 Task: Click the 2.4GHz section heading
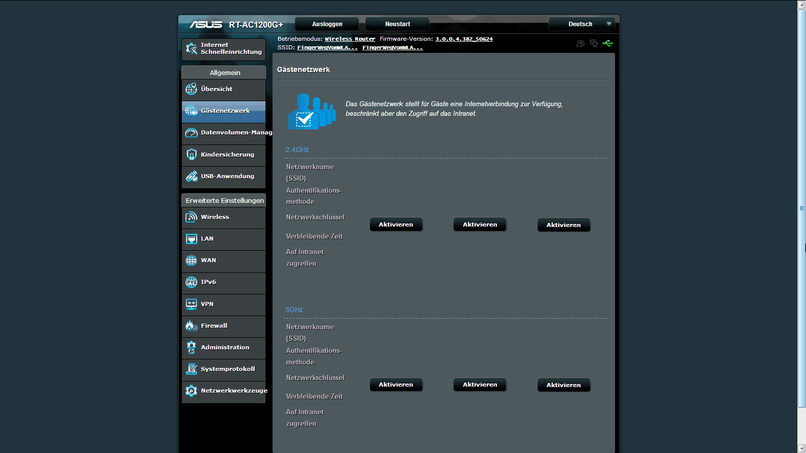tap(297, 149)
